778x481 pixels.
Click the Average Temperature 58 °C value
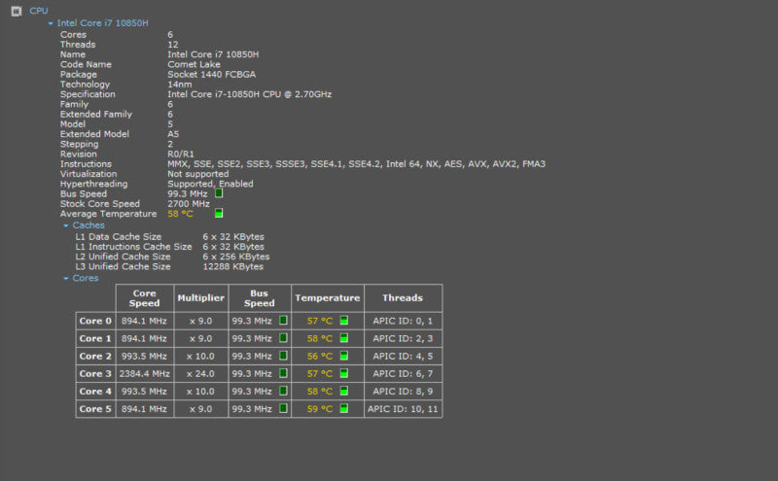tap(180, 214)
